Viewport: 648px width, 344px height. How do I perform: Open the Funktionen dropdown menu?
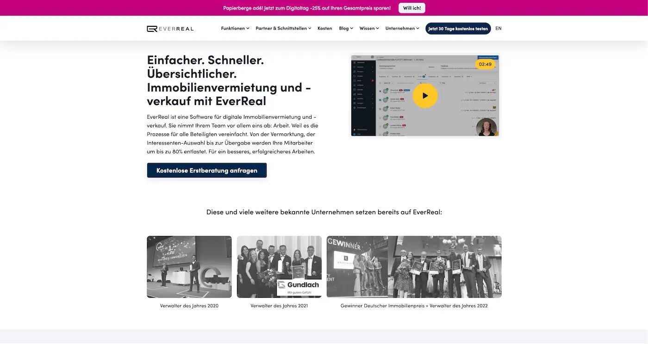click(x=235, y=29)
